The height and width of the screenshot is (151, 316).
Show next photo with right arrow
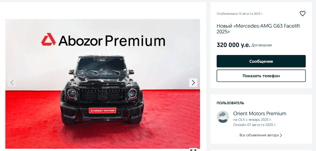tap(193, 83)
